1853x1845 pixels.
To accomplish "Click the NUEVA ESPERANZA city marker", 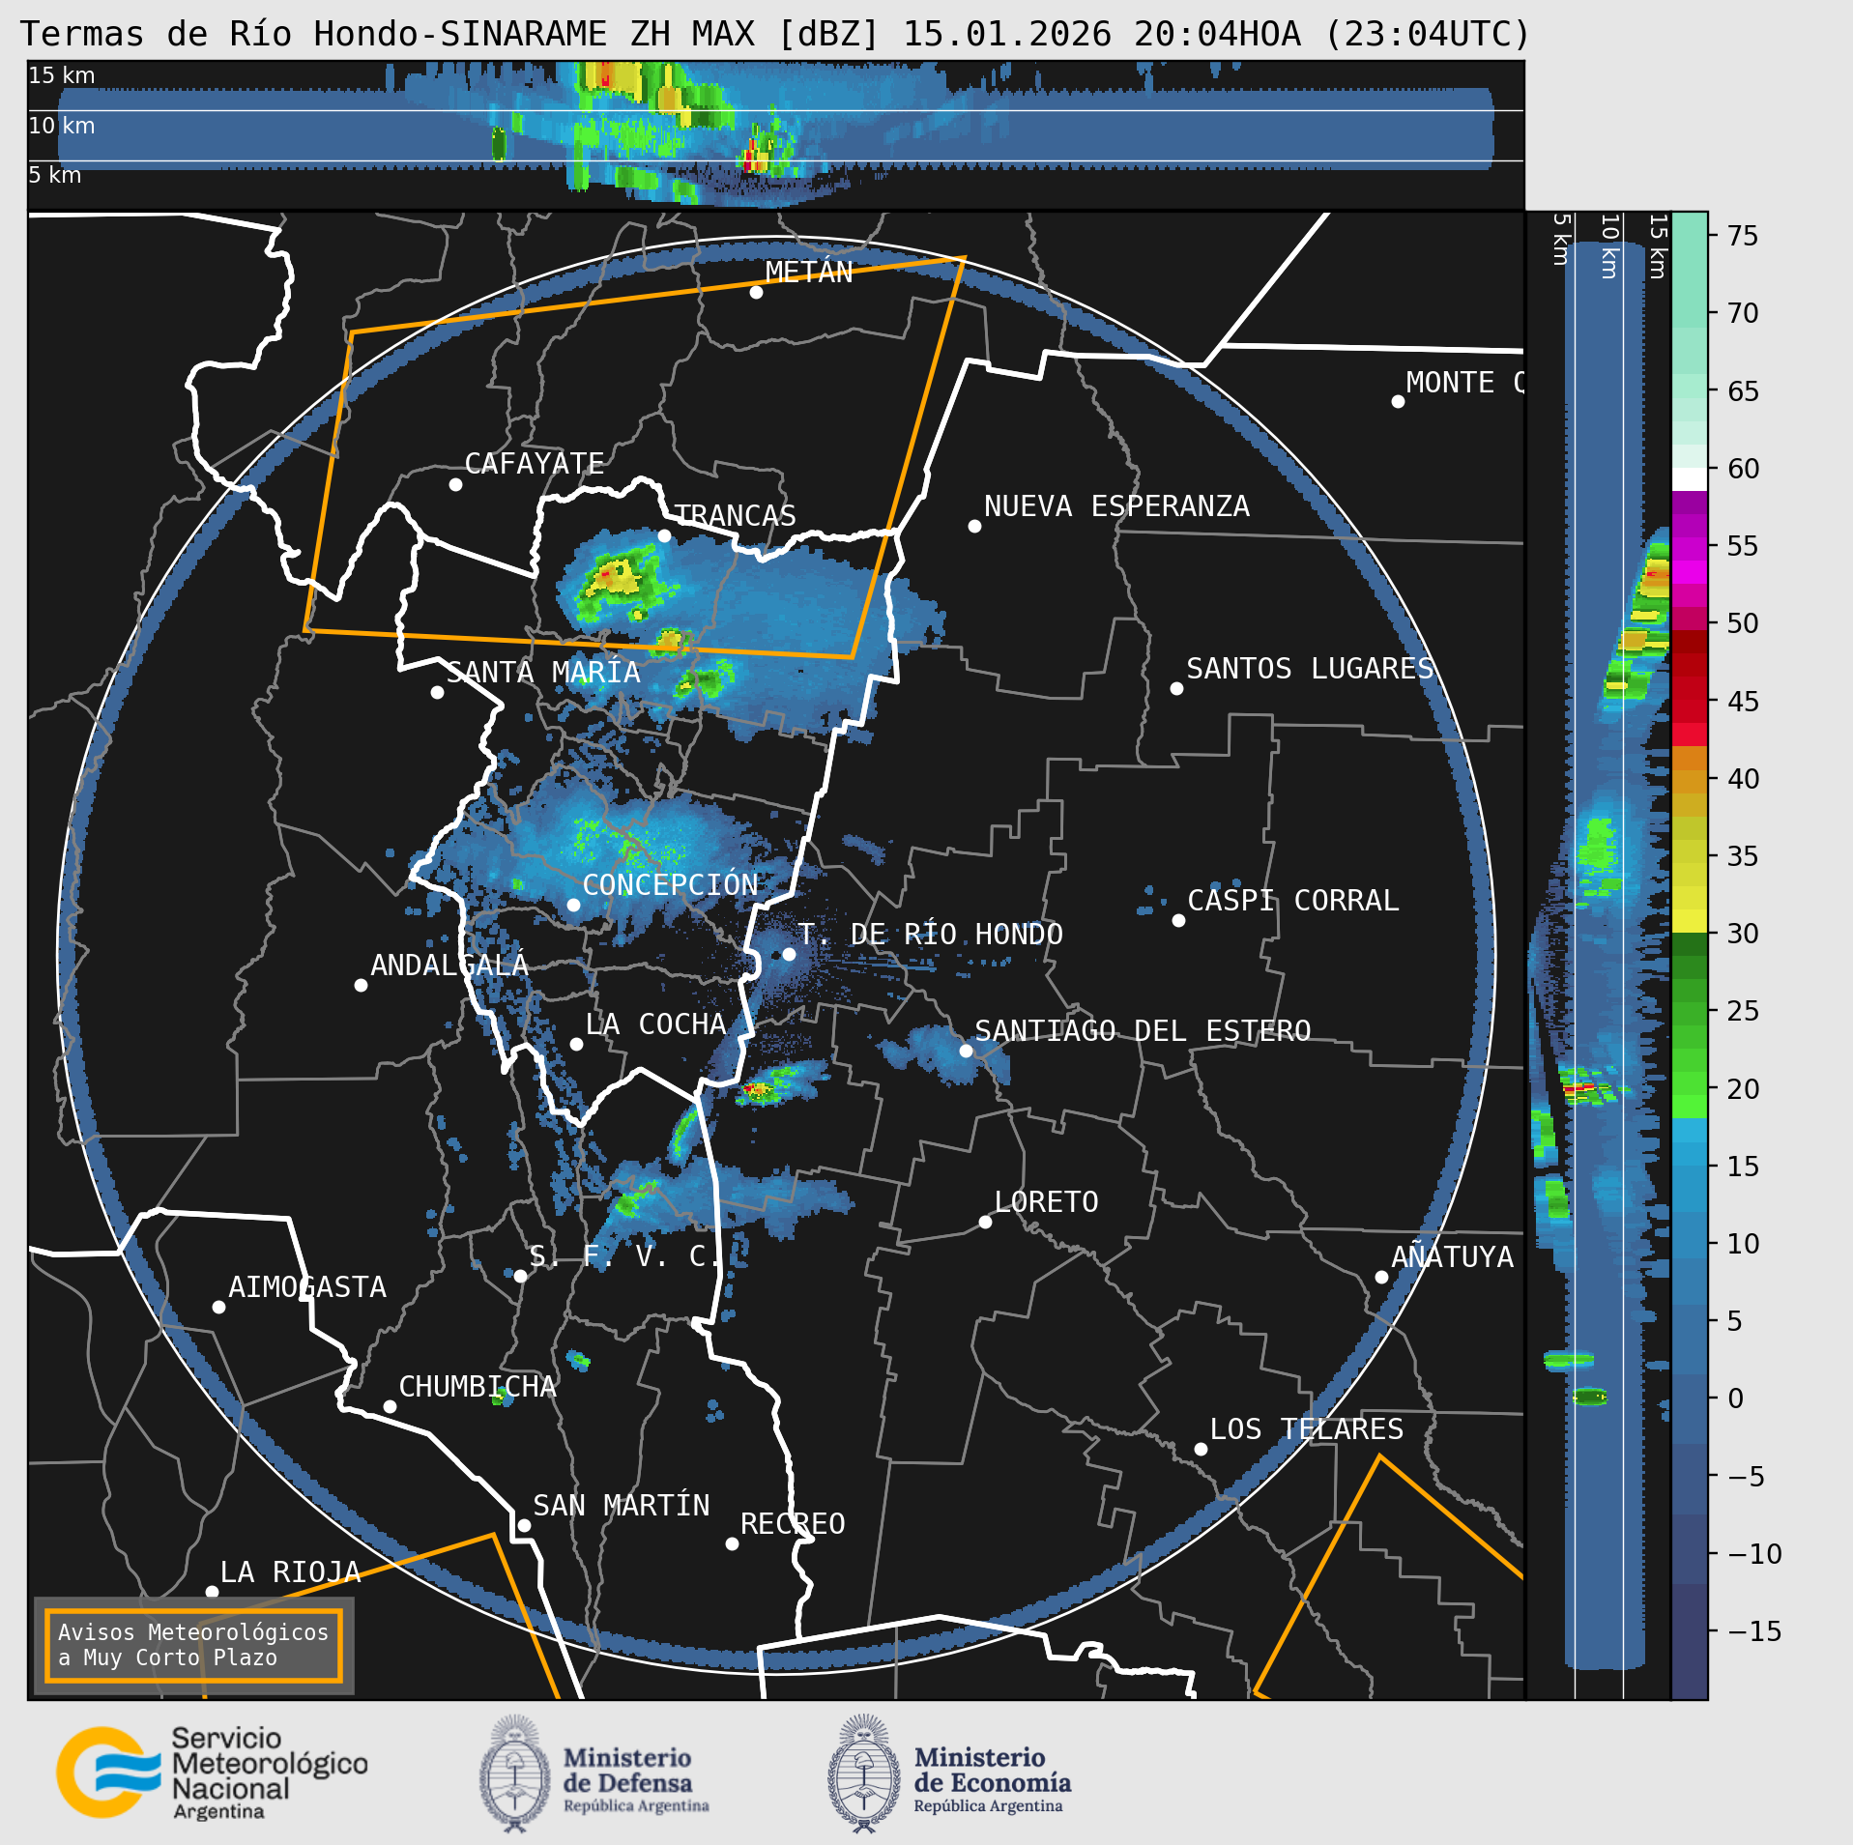I will click(974, 526).
